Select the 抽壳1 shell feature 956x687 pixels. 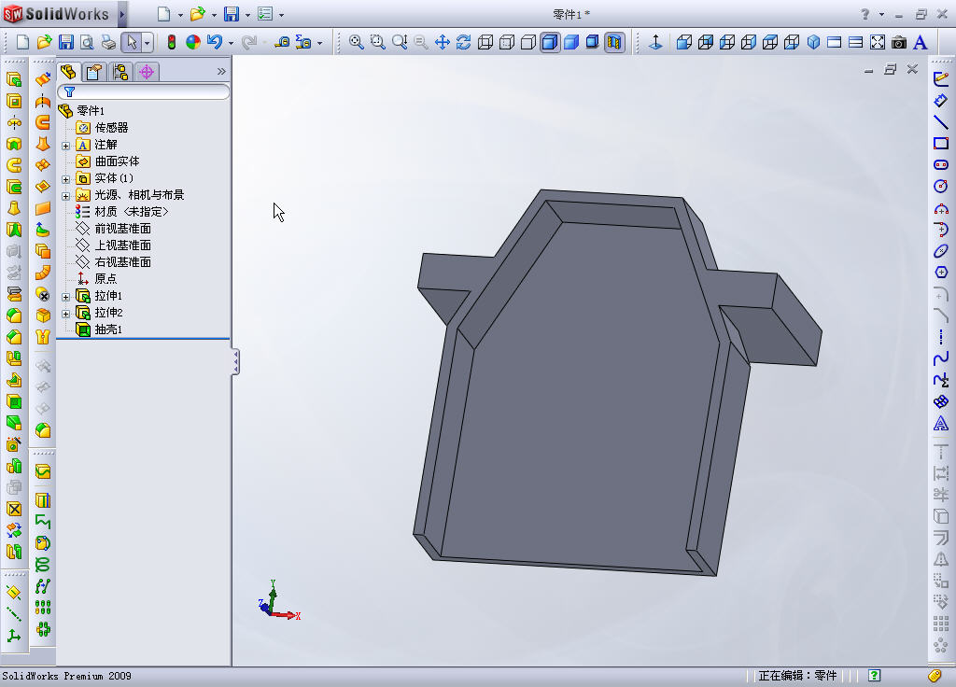(108, 329)
